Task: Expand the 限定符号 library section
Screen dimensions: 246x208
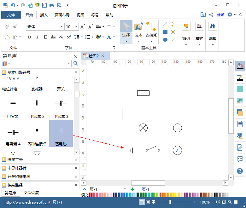Action: [x=39, y=160]
